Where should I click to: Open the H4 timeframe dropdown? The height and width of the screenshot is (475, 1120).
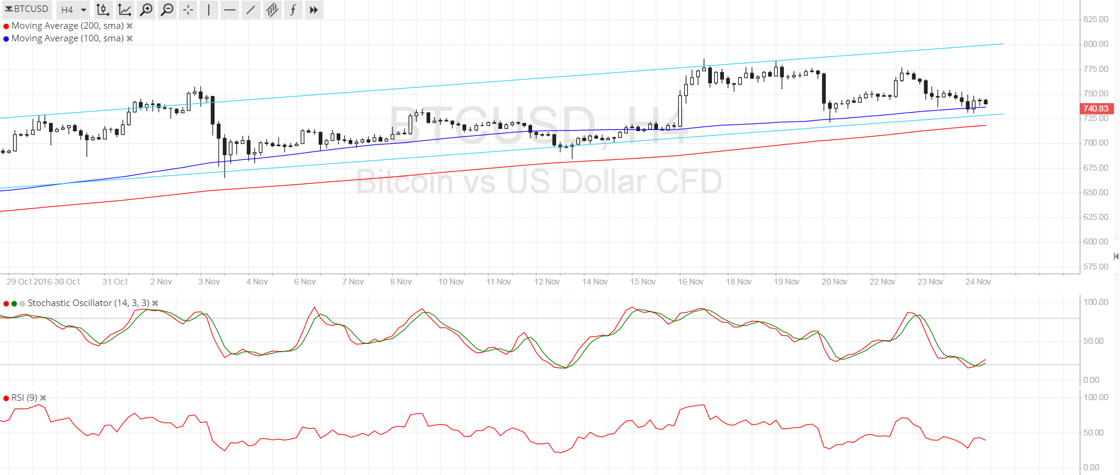click(73, 10)
